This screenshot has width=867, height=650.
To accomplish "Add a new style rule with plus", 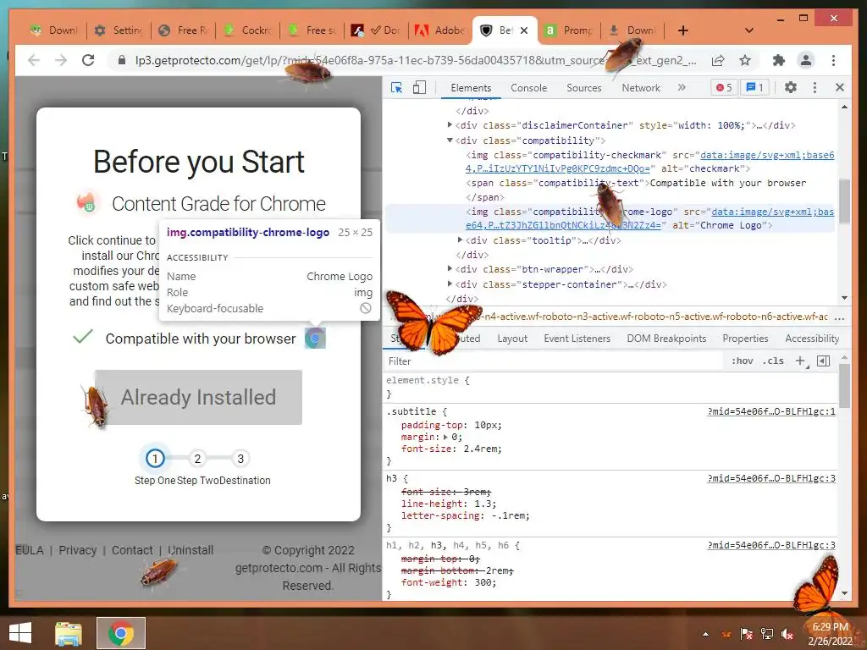I will (x=801, y=361).
